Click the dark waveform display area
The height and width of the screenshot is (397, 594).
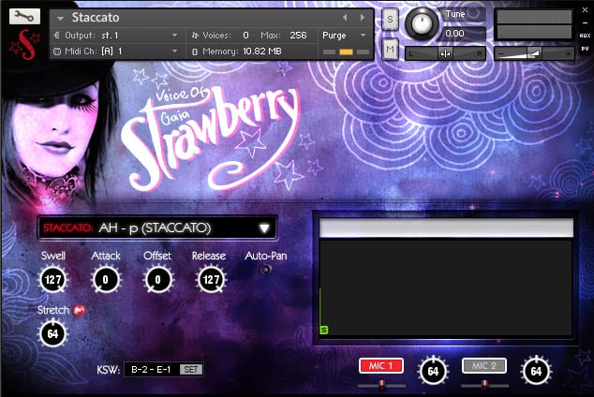[446, 287]
